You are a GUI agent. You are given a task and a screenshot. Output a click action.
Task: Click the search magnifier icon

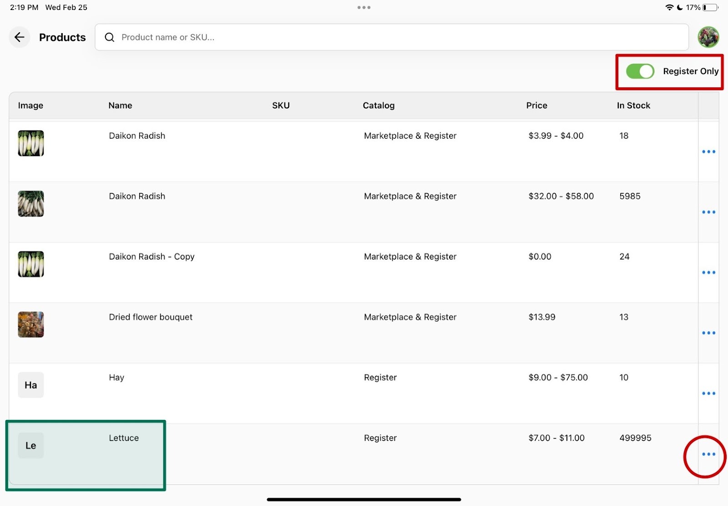pyautogui.click(x=110, y=37)
